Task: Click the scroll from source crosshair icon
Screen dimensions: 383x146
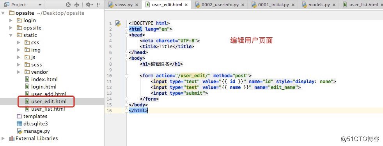Action: tap(68, 5)
